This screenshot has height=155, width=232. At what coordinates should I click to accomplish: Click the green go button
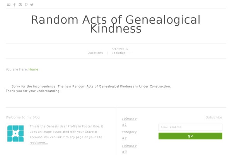point(190,136)
